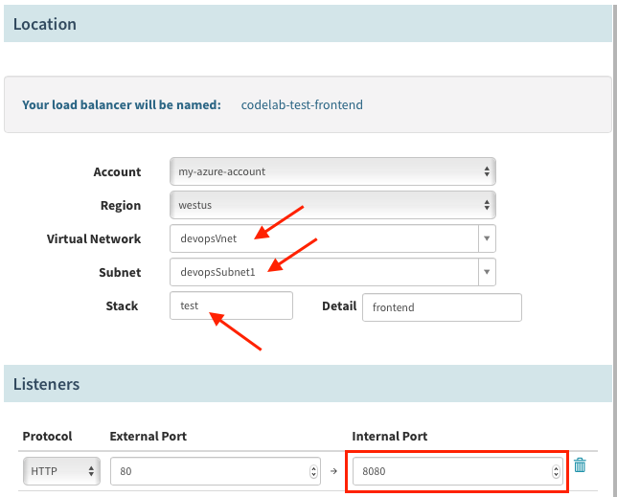617x497 pixels.
Task: Delete the HTTP listener with trash icon
Action: pyautogui.click(x=580, y=464)
